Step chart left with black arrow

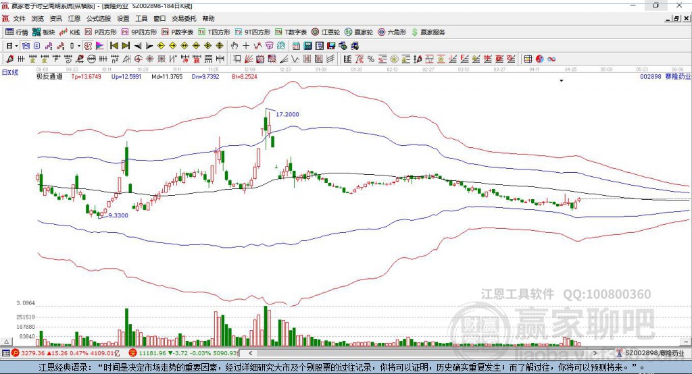pyautogui.click(x=138, y=46)
